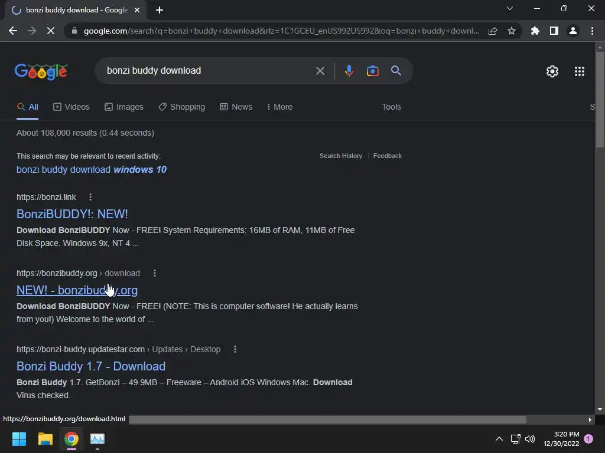The image size is (605, 453).
Task: Open the Bonzi Buddy 1.7 - Download result
Action: coord(90,366)
